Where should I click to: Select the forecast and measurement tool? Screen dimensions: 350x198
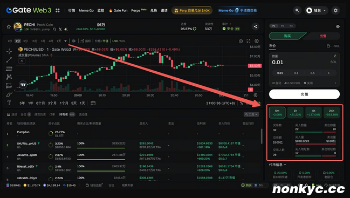9,86
